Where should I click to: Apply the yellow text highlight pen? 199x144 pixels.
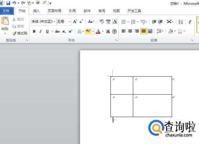(x=88, y=31)
